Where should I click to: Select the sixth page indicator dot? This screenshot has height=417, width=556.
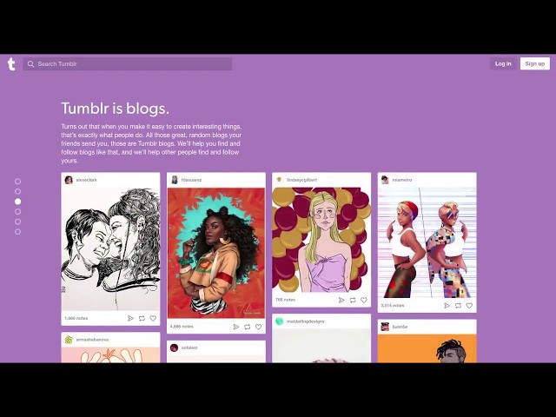click(17, 232)
